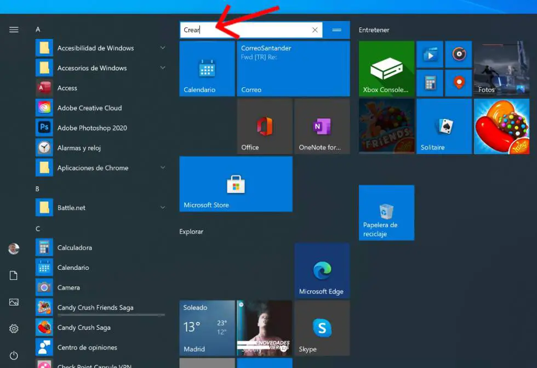Open the Candy Crush Saga tile
The image size is (537, 368).
502,126
